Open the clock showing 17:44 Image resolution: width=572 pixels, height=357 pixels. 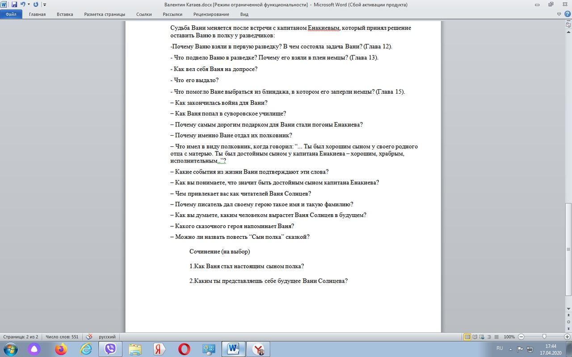click(x=551, y=349)
